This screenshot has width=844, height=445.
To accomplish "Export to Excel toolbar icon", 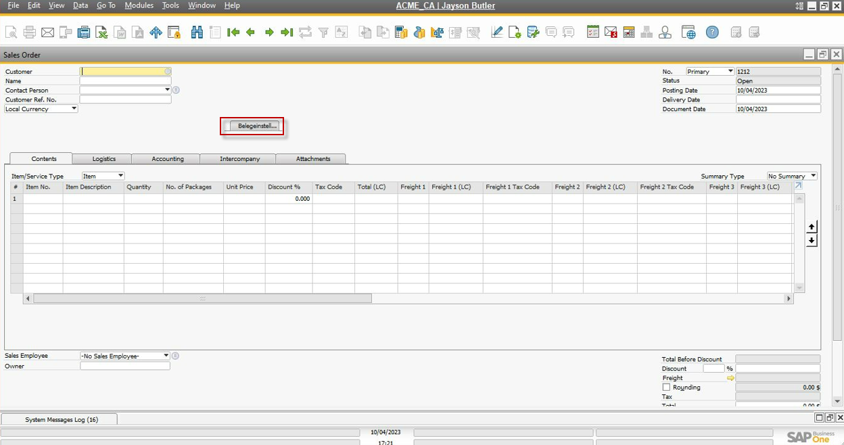I will pyautogui.click(x=101, y=32).
